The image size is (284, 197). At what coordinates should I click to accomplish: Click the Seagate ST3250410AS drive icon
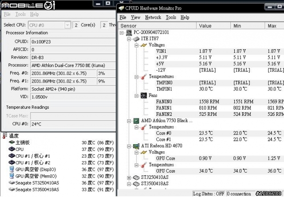pyautogui.click(x=12, y=182)
